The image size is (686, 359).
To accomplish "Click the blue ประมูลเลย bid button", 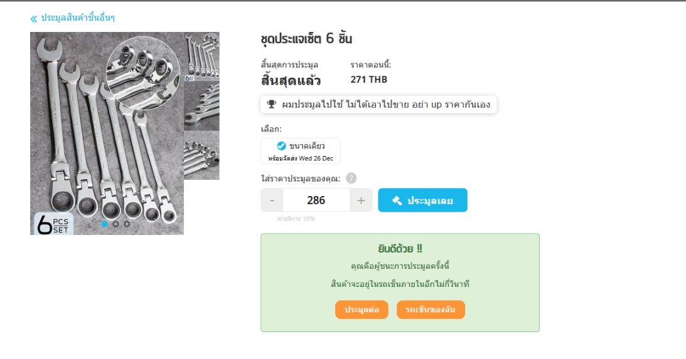I will [x=422, y=200].
